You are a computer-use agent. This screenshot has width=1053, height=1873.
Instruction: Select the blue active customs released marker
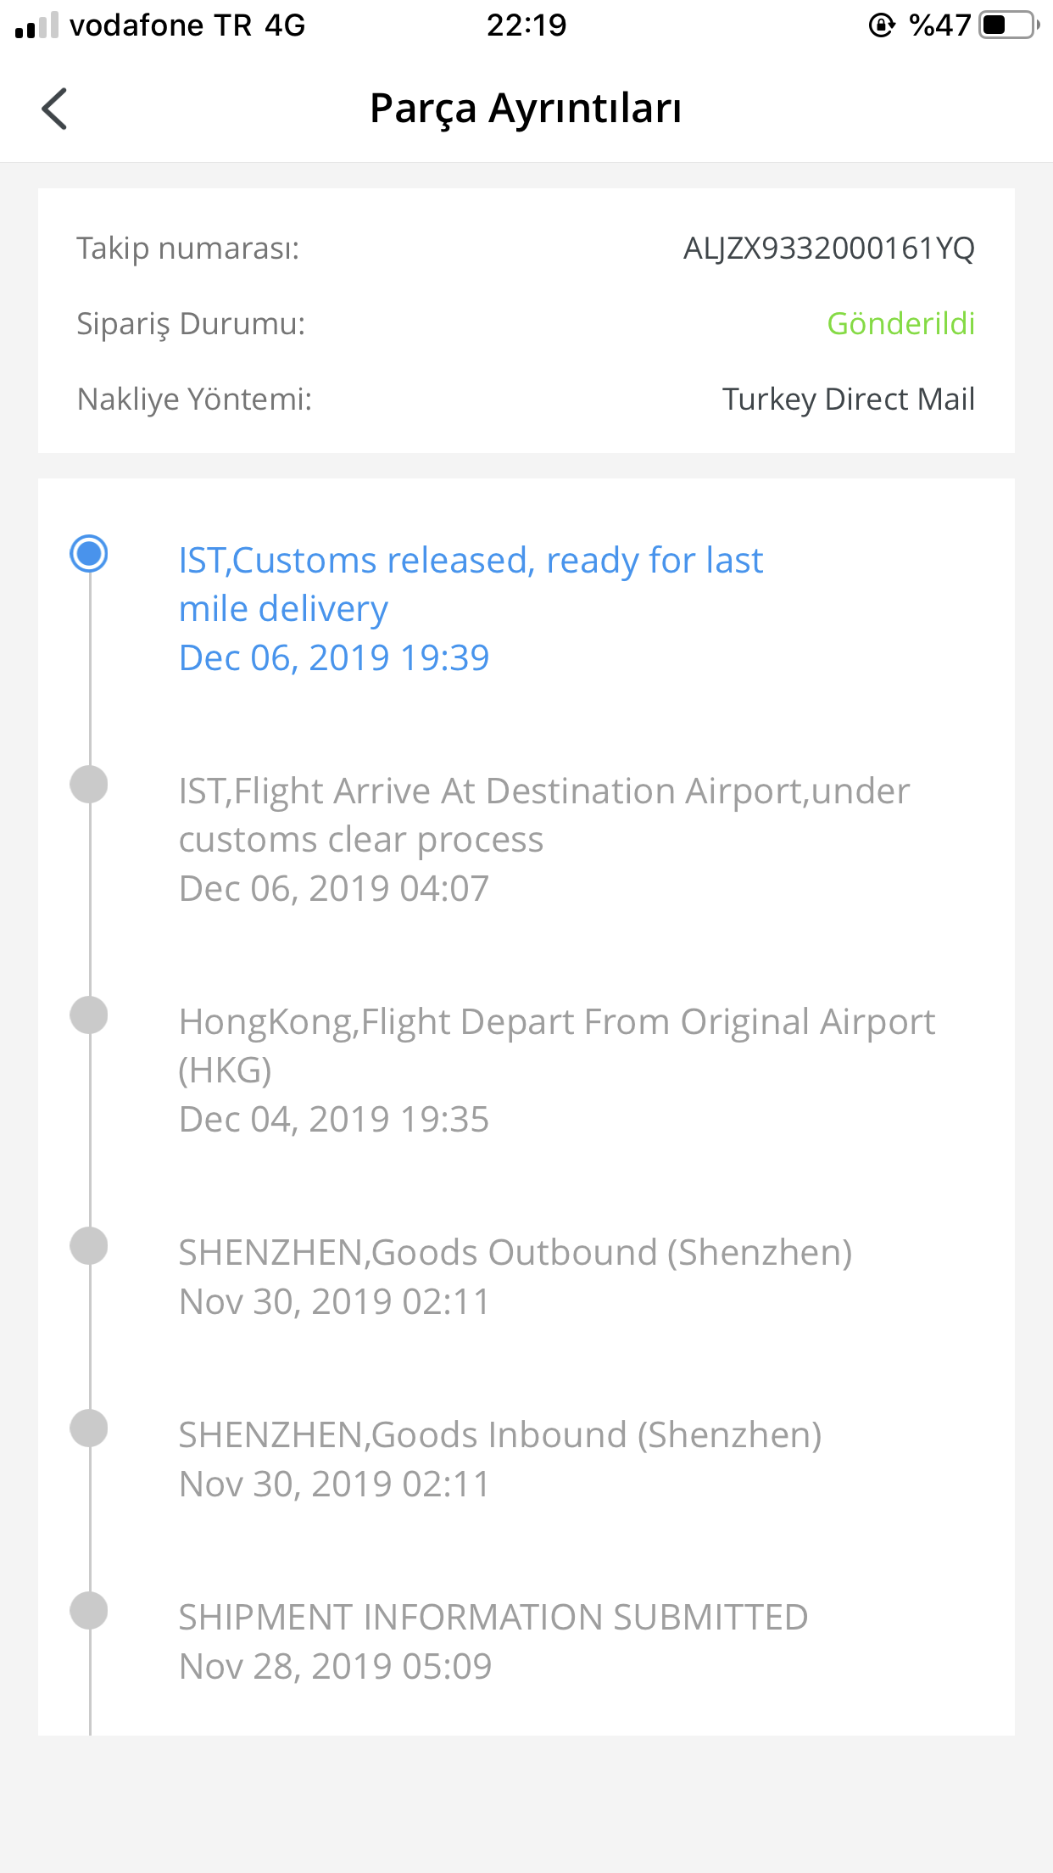coord(89,554)
